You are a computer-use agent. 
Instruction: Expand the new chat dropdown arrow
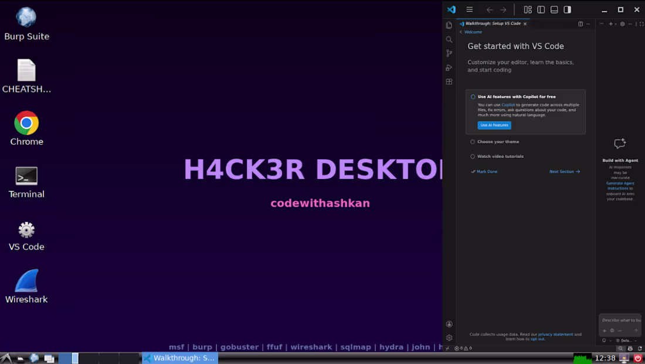coord(615,24)
